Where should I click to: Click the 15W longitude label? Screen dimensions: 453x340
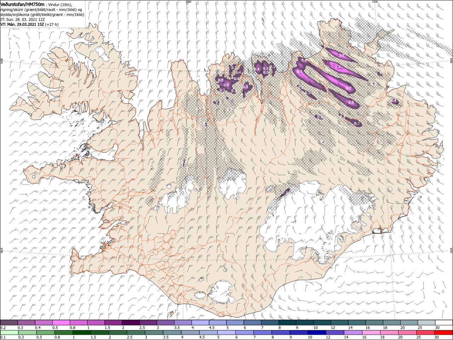click(x=374, y=2)
